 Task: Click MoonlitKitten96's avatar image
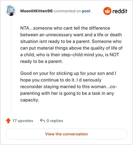[11, 11]
